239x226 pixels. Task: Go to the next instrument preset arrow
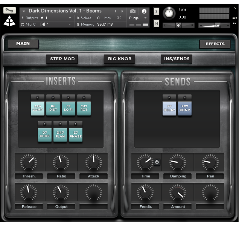click(122, 11)
